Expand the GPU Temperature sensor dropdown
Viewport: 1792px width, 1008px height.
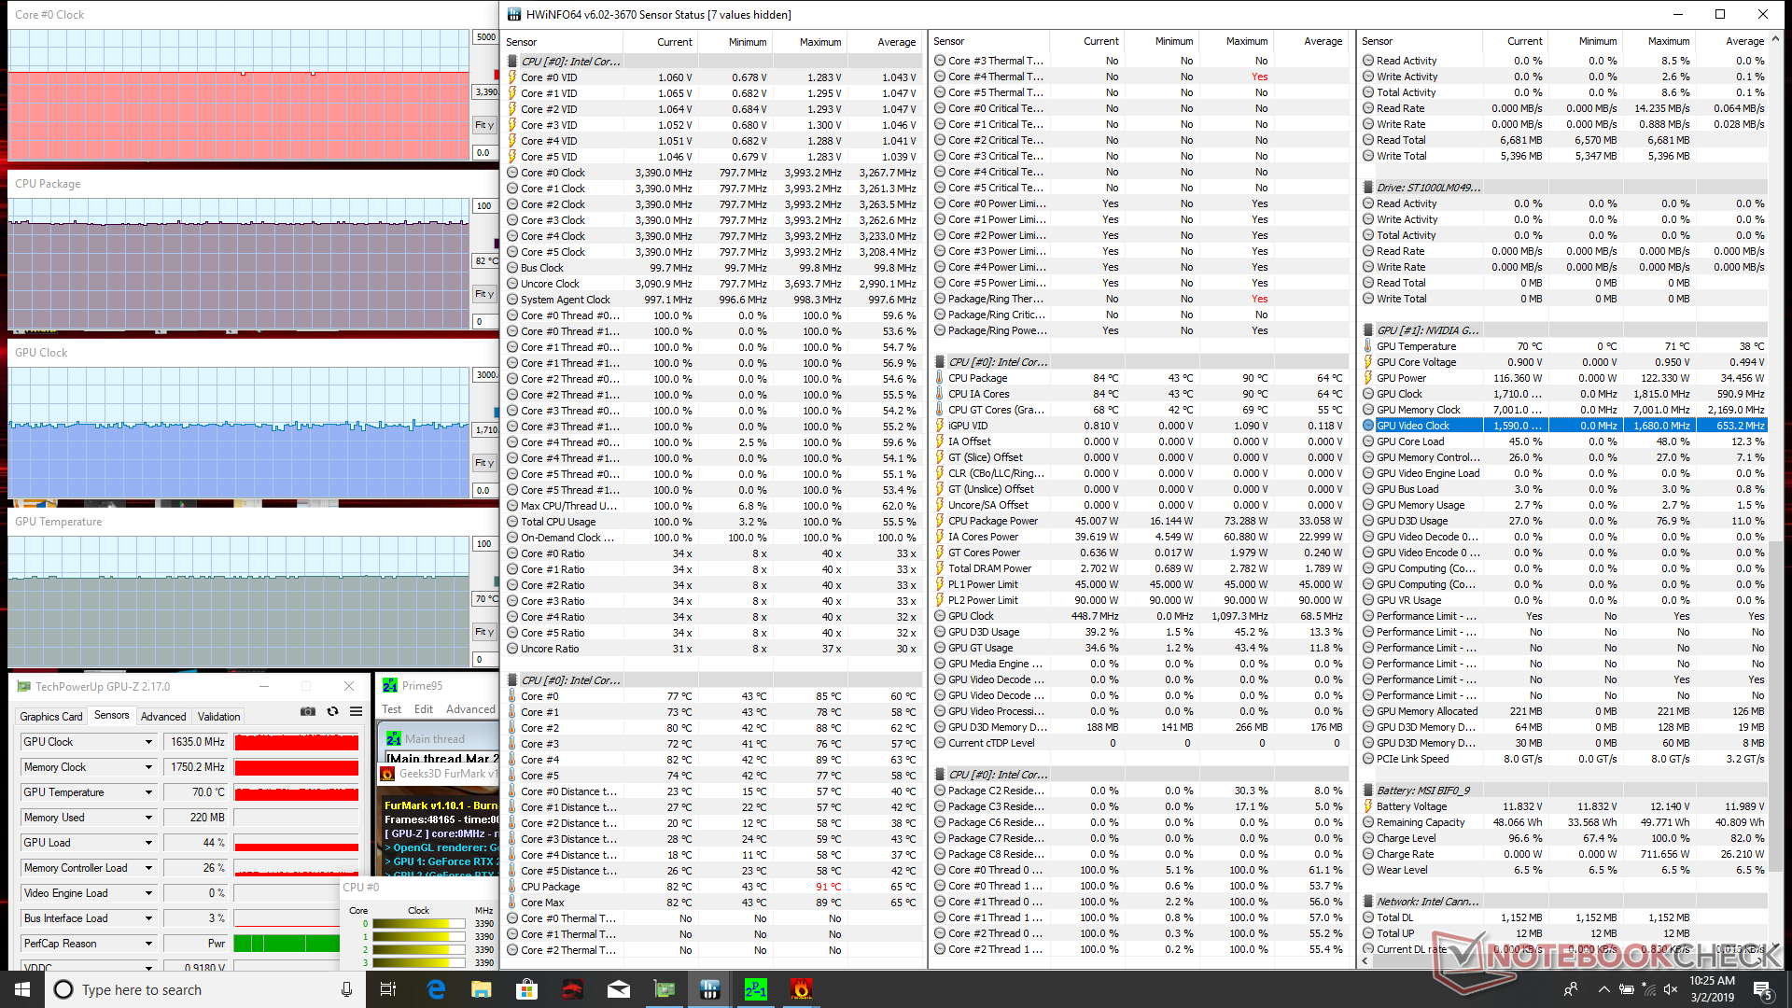pyautogui.click(x=148, y=792)
